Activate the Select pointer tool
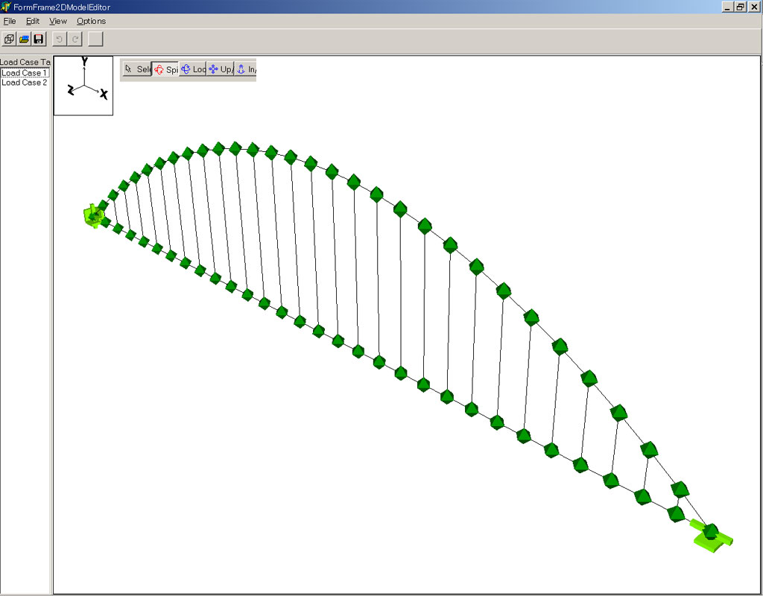This screenshot has height=596, width=763. tap(137, 69)
